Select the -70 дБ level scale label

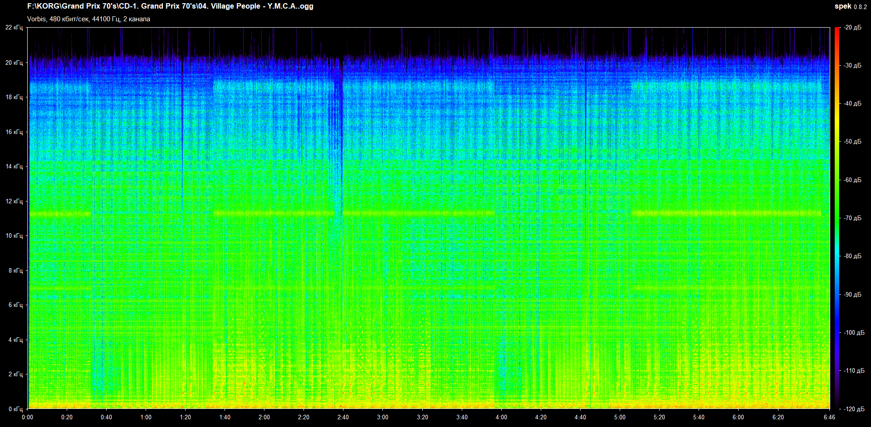click(852, 218)
